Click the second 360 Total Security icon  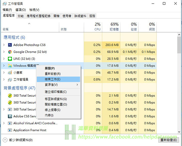click(x=10, y=103)
